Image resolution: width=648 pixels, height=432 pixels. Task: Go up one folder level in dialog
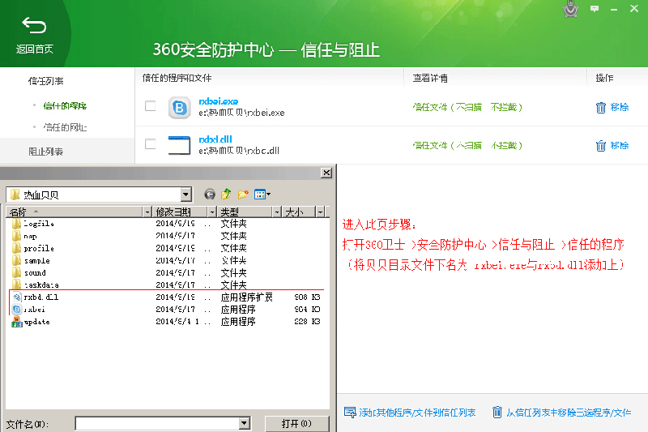click(x=226, y=195)
